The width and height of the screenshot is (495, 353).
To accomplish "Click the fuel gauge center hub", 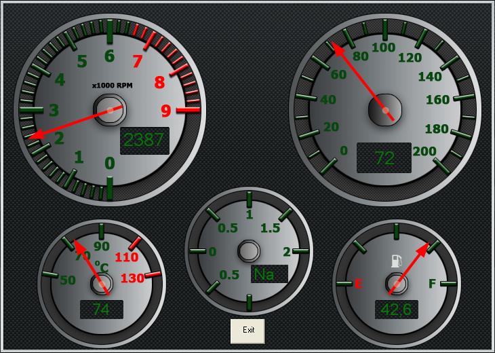I will (395, 283).
